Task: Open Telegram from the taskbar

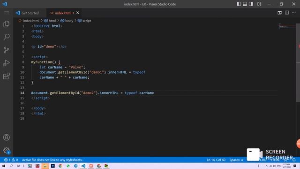Action: (76, 166)
